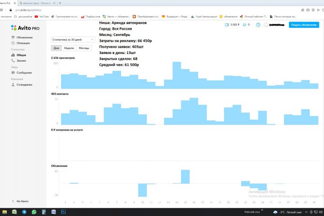Open the Avito PRO logo link

click(25, 28)
